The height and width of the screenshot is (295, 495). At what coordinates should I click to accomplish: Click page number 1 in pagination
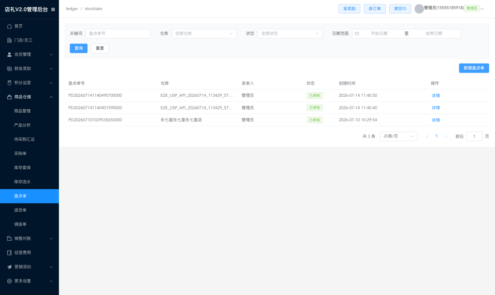(x=437, y=136)
